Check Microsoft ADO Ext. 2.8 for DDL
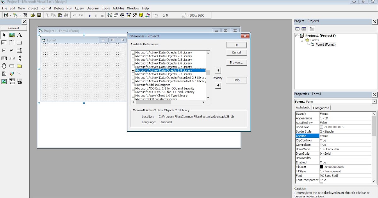 point(134,88)
